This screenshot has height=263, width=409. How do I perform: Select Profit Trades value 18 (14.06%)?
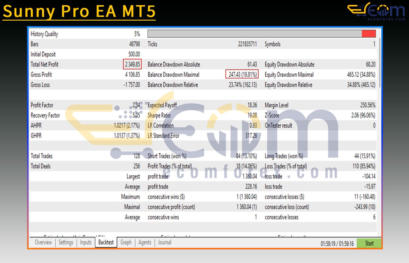tap(246, 166)
